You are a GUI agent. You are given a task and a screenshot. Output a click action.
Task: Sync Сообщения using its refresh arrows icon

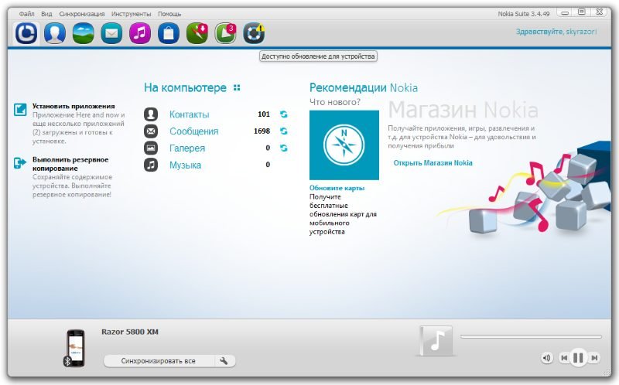click(284, 131)
